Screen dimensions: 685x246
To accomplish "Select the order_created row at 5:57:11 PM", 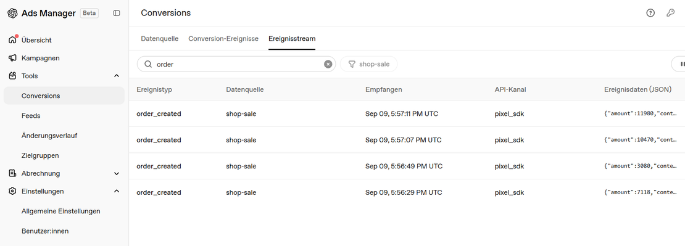I will coord(407,114).
